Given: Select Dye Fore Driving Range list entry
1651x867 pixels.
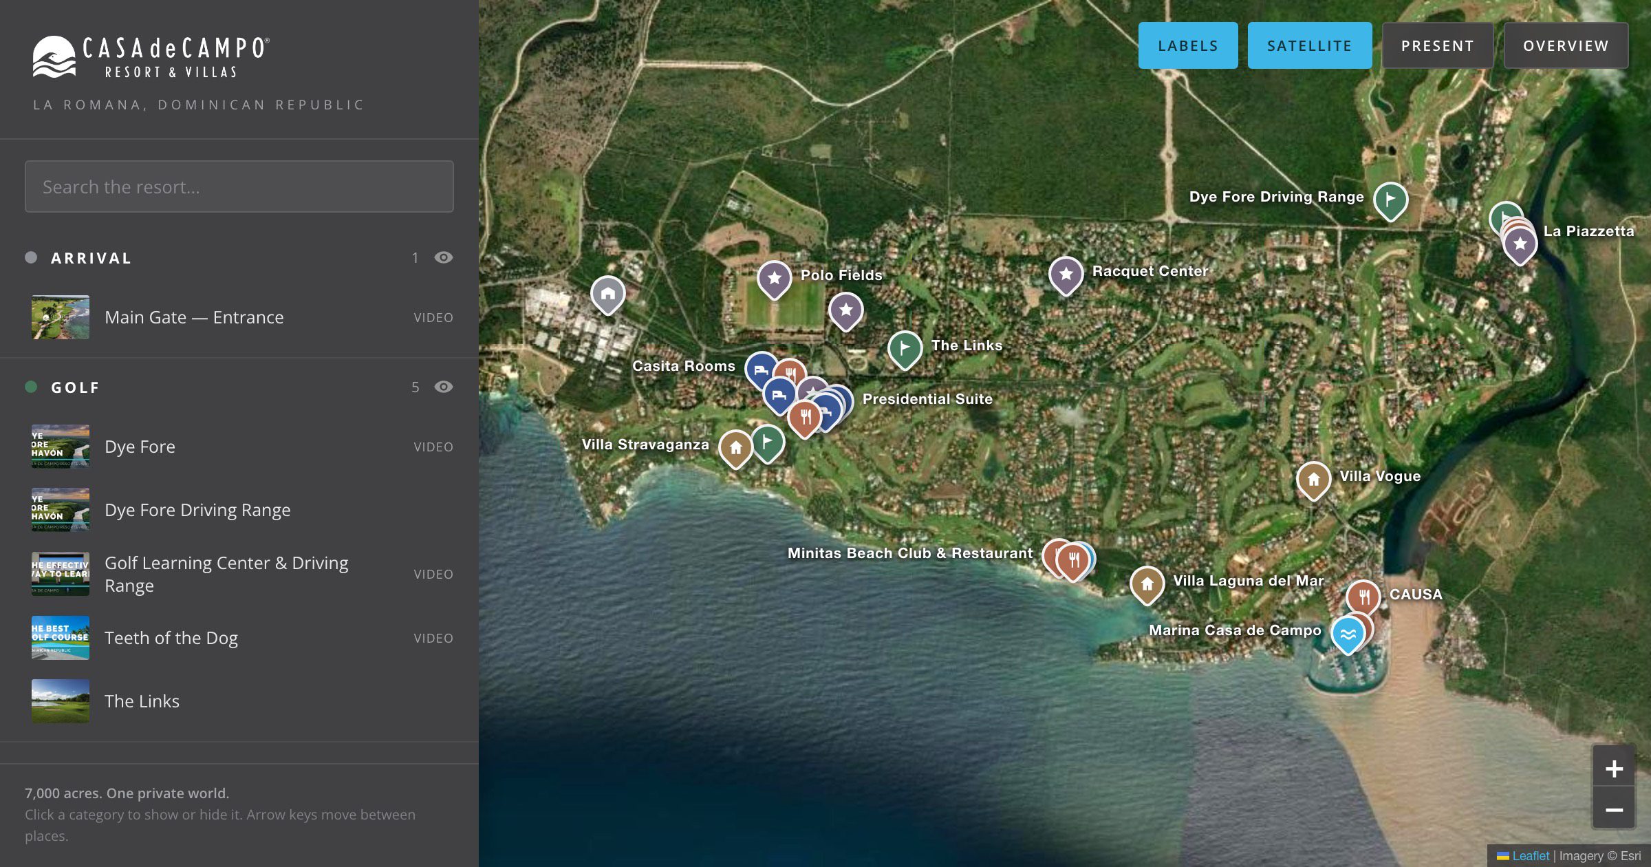Looking at the screenshot, I should (x=239, y=510).
